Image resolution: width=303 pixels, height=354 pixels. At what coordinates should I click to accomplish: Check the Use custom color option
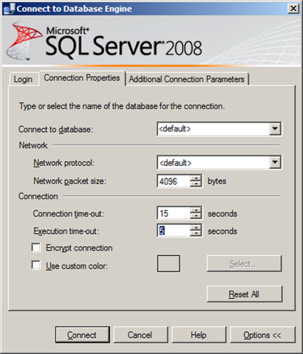(36, 265)
